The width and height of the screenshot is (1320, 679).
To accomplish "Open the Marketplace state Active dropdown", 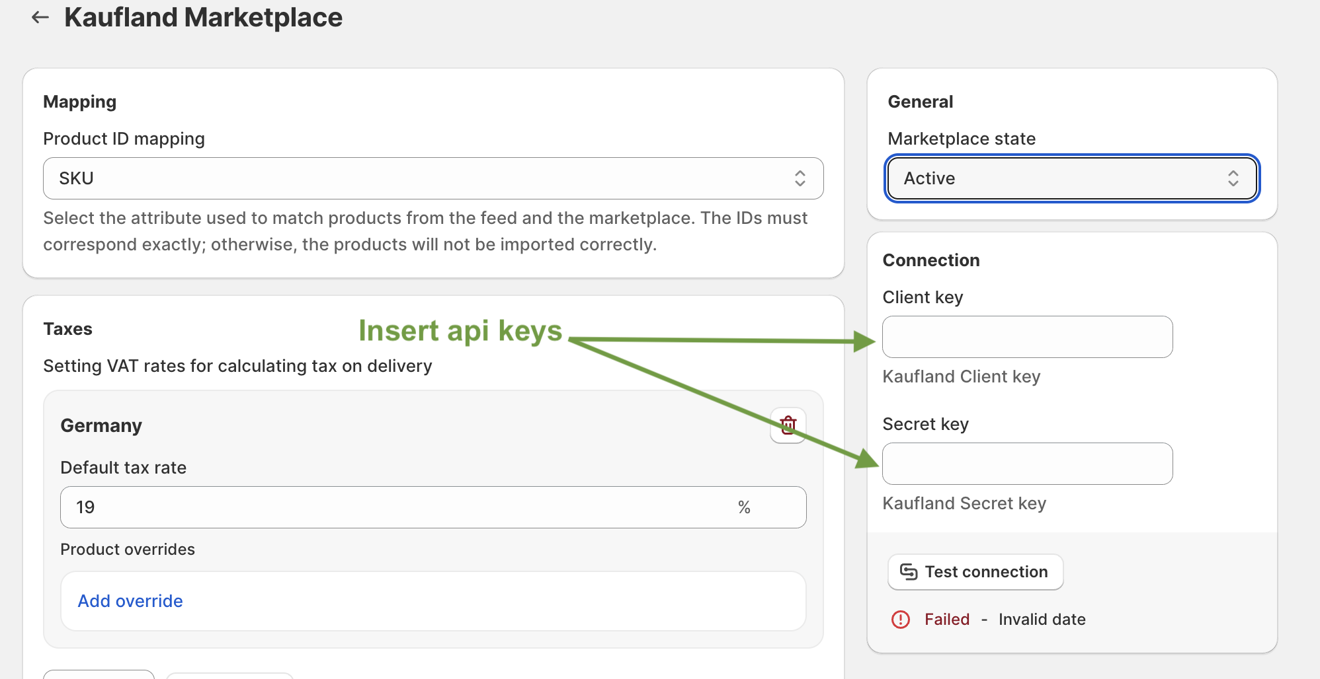I will click(1071, 178).
